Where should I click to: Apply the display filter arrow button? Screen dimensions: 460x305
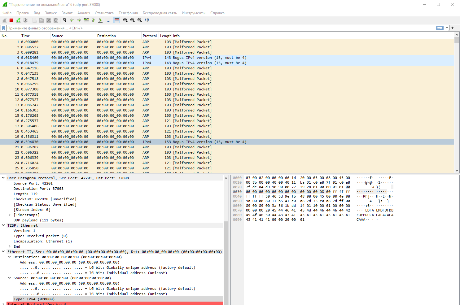point(440,28)
